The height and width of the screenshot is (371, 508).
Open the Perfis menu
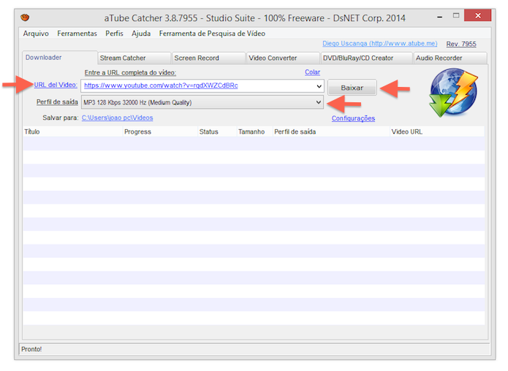tap(114, 34)
